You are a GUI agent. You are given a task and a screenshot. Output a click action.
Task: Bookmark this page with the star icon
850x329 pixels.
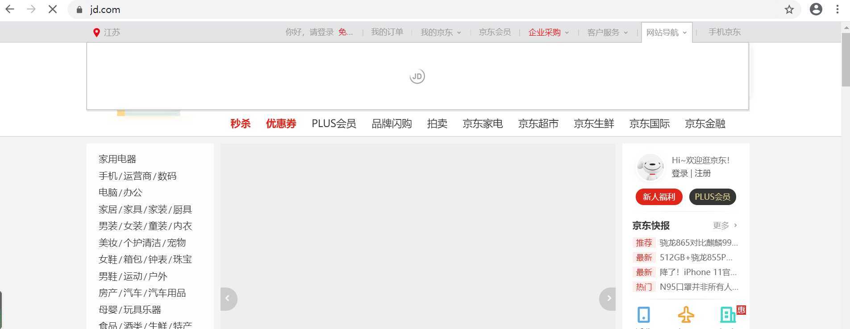tap(789, 10)
